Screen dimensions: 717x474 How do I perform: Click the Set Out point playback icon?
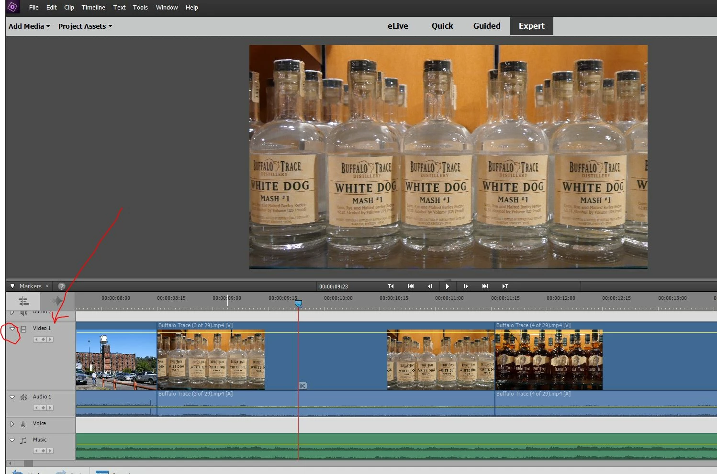(x=505, y=286)
